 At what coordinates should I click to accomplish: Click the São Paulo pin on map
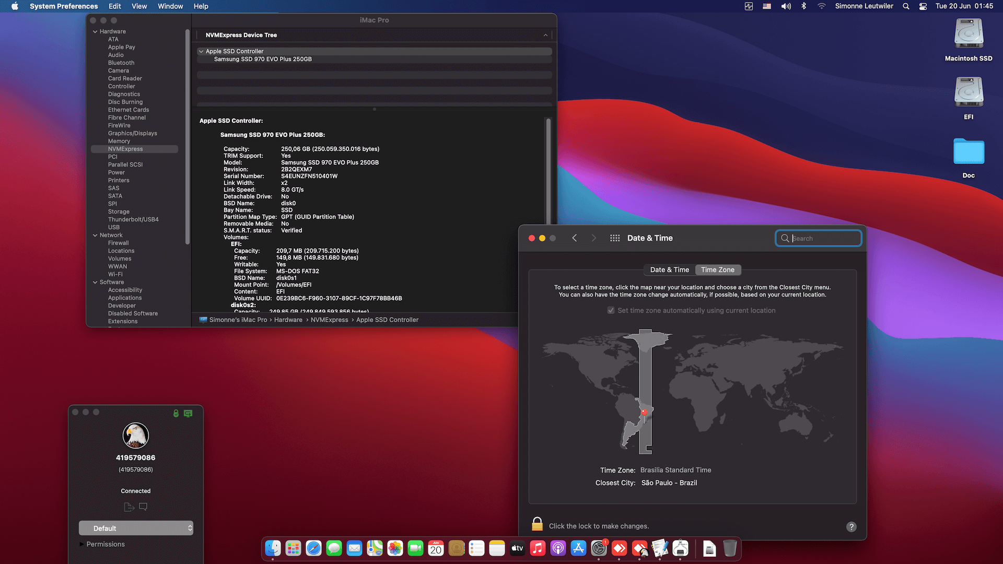coord(644,413)
